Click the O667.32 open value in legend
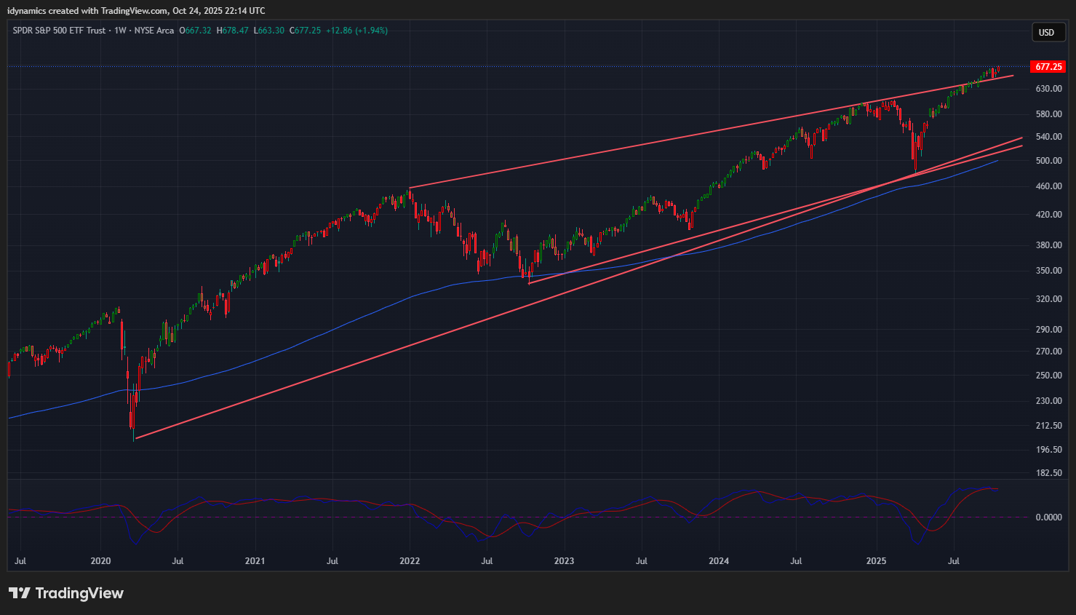This screenshot has height=615, width=1076. tap(195, 31)
